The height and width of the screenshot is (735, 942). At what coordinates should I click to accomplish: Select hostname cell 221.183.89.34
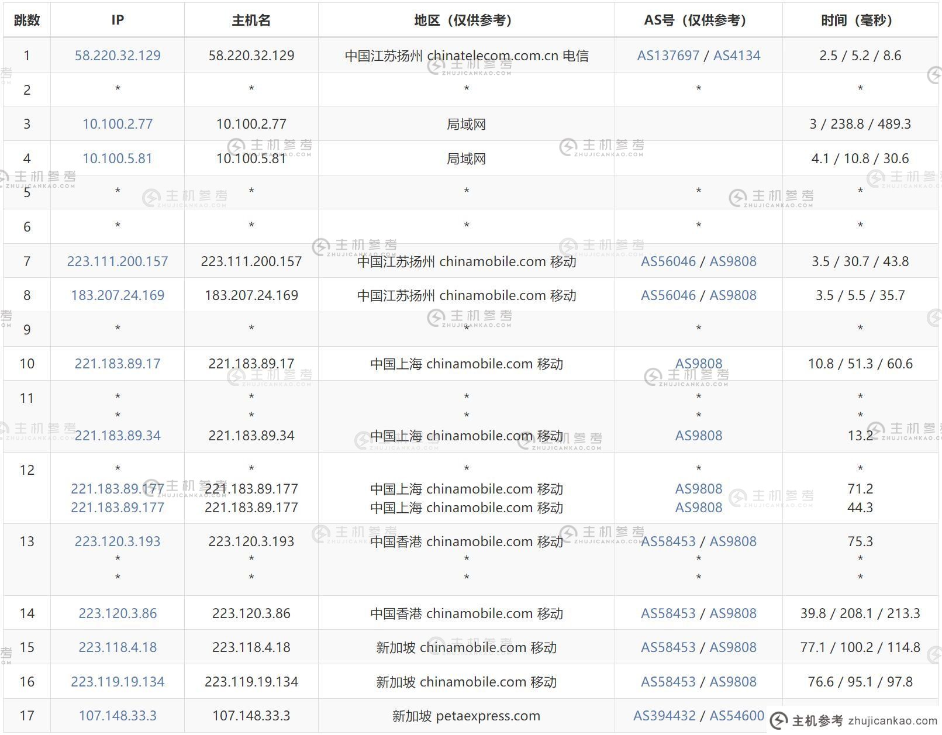[251, 436]
